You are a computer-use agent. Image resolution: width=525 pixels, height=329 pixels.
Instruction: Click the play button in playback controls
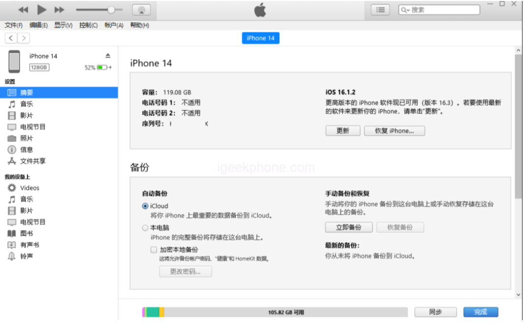click(42, 10)
